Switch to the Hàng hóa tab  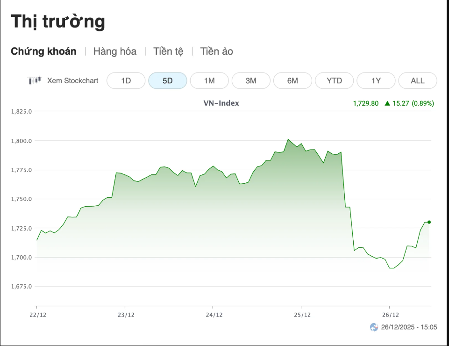[x=115, y=51]
